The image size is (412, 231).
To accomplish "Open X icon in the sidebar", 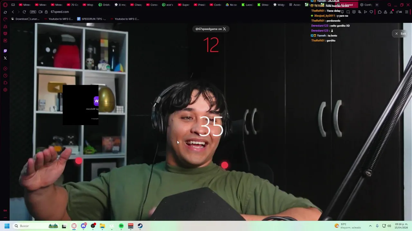I will (5, 58).
